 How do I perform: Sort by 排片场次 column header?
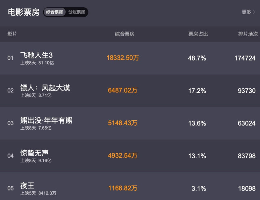coord(248,34)
